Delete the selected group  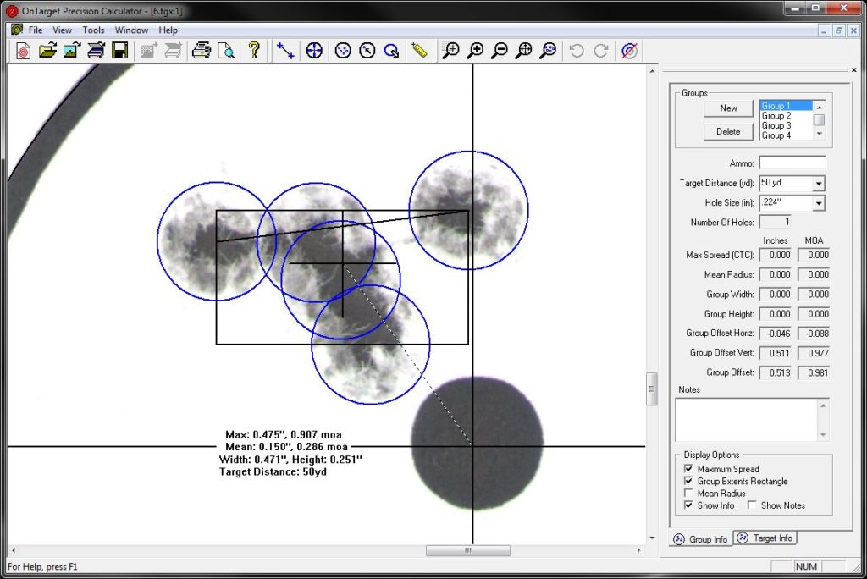coord(727,131)
